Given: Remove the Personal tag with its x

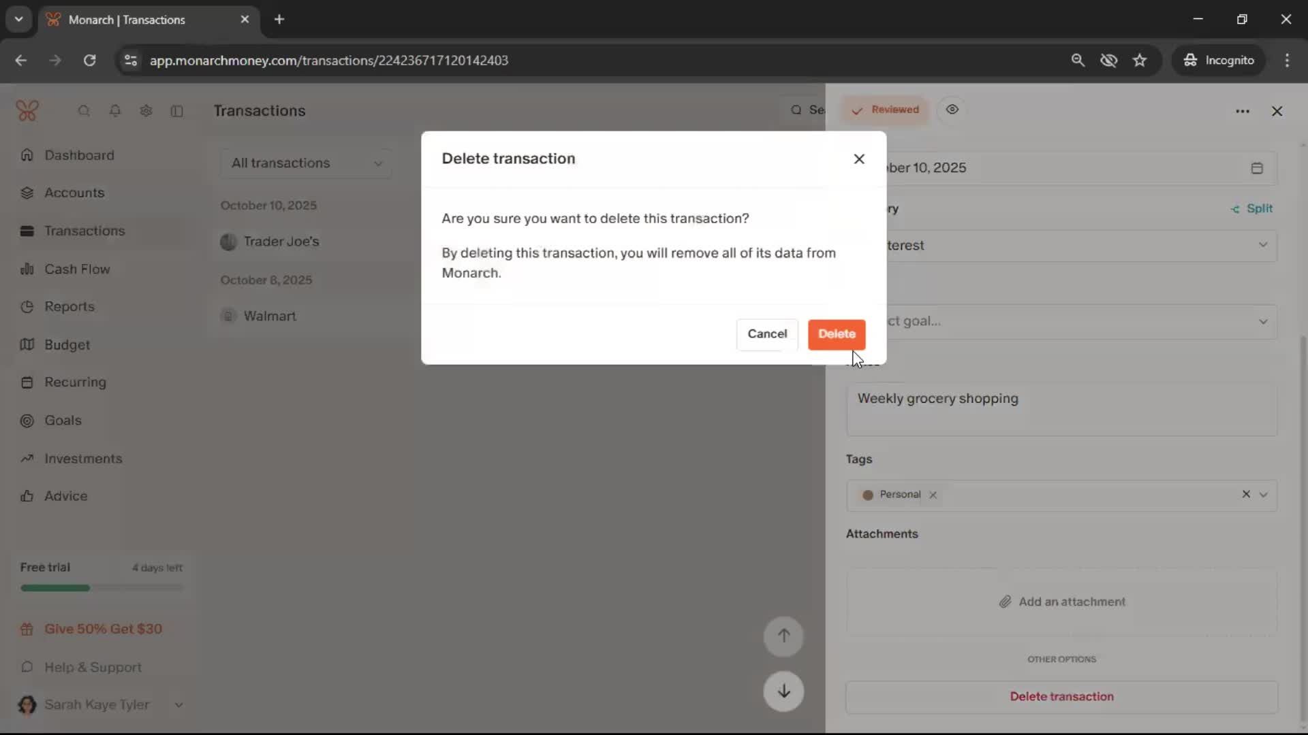Looking at the screenshot, I should point(933,495).
